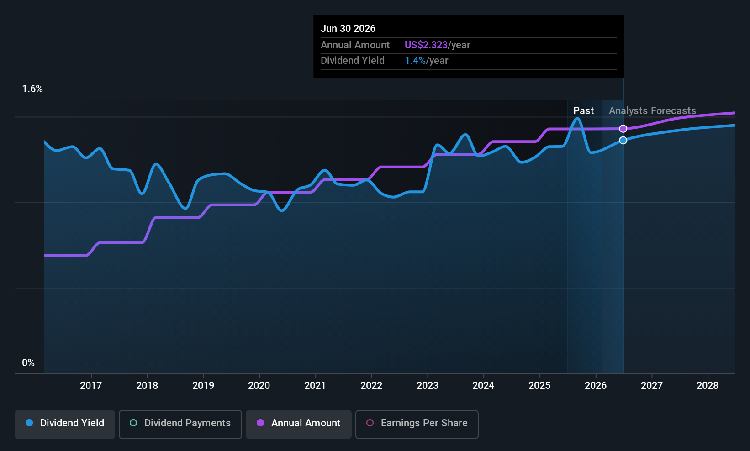Click the pink Earnings Per Share circle

(370, 423)
